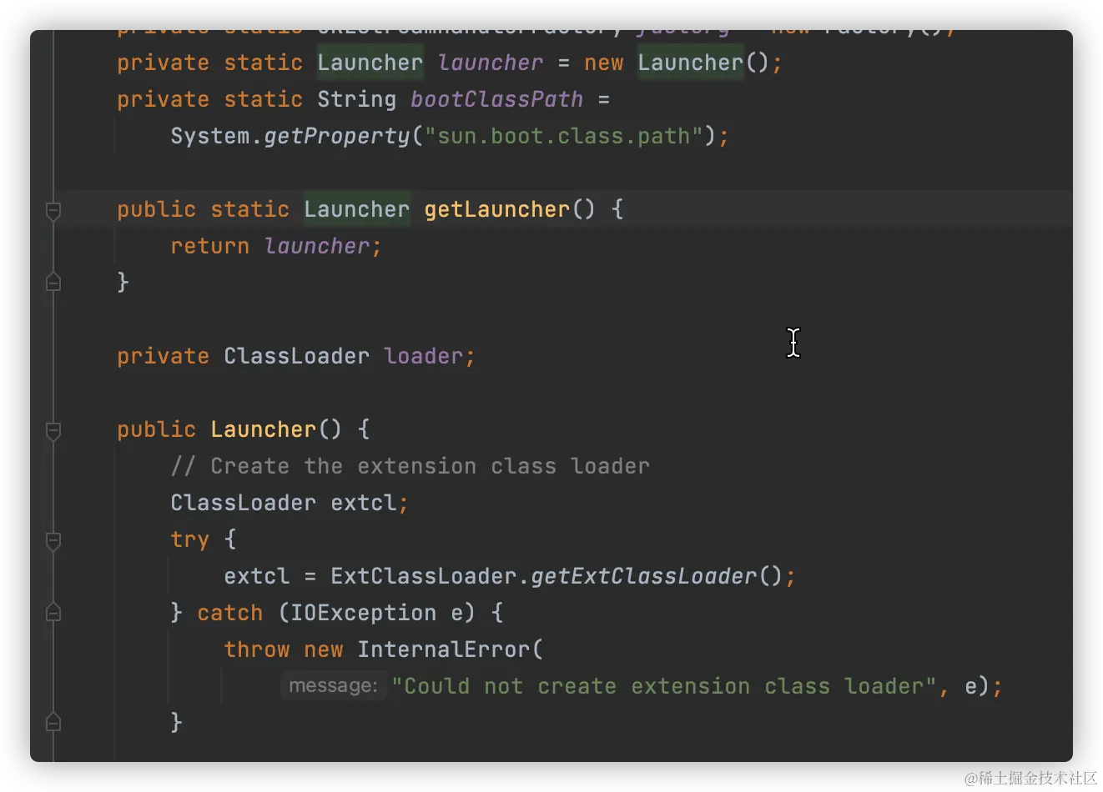Screen dimensions: 1103x792
Task: Click the fold marker on the catch (IOException e) line
Action: click(x=53, y=613)
